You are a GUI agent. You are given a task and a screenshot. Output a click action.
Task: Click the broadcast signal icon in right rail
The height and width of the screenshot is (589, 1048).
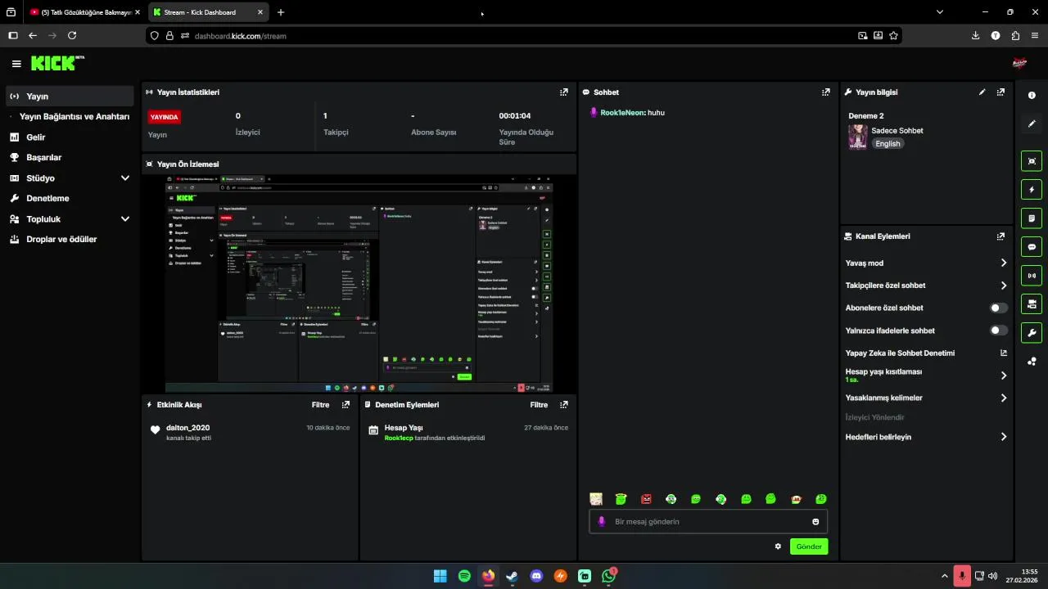(x=1032, y=276)
